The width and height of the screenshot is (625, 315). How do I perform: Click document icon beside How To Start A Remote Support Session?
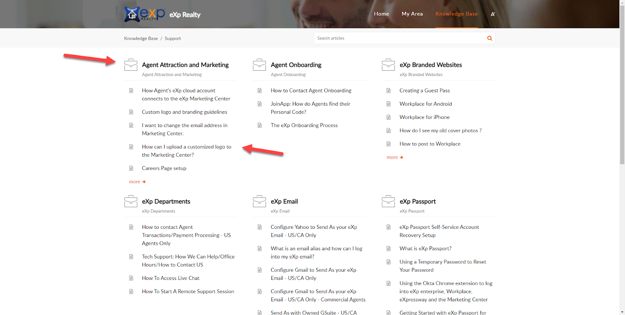[131, 291]
